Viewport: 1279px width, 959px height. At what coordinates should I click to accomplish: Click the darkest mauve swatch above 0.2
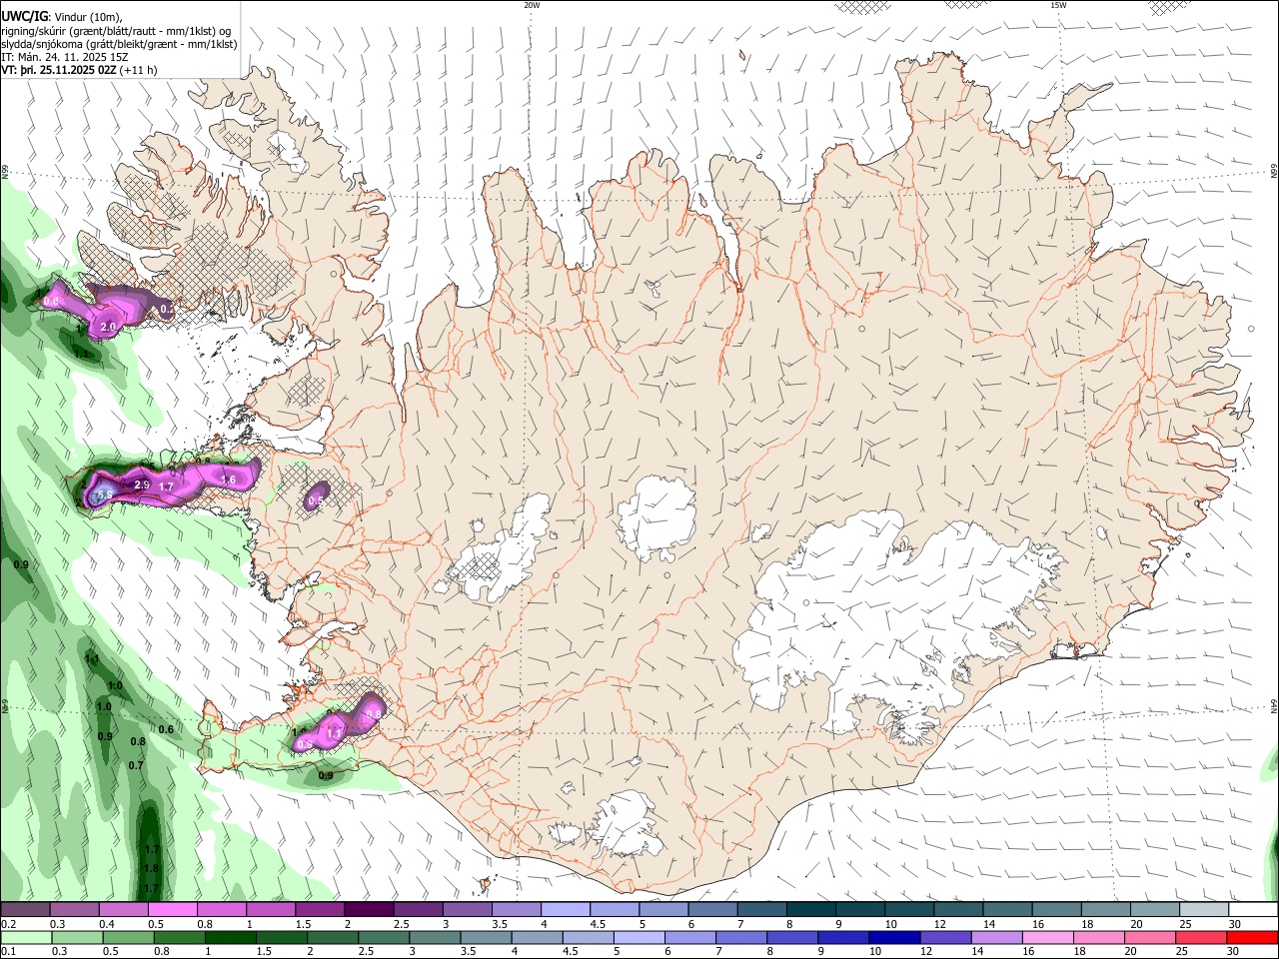coord(25,910)
